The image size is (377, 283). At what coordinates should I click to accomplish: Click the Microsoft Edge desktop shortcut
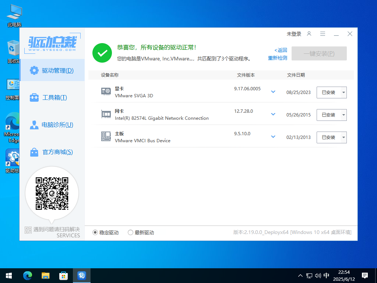click(x=12, y=127)
